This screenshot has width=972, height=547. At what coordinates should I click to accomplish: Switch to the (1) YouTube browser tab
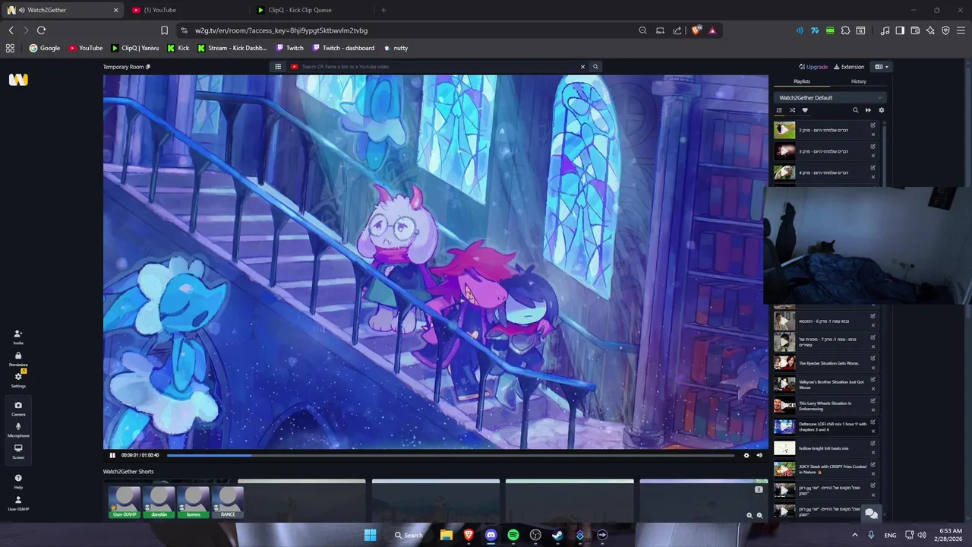(x=188, y=10)
